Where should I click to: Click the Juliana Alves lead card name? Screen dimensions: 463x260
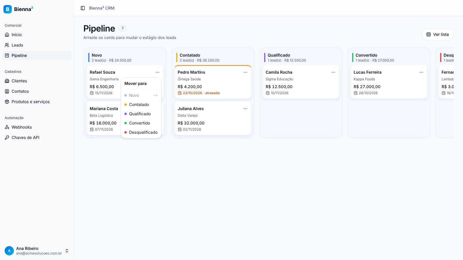click(x=191, y=109)
